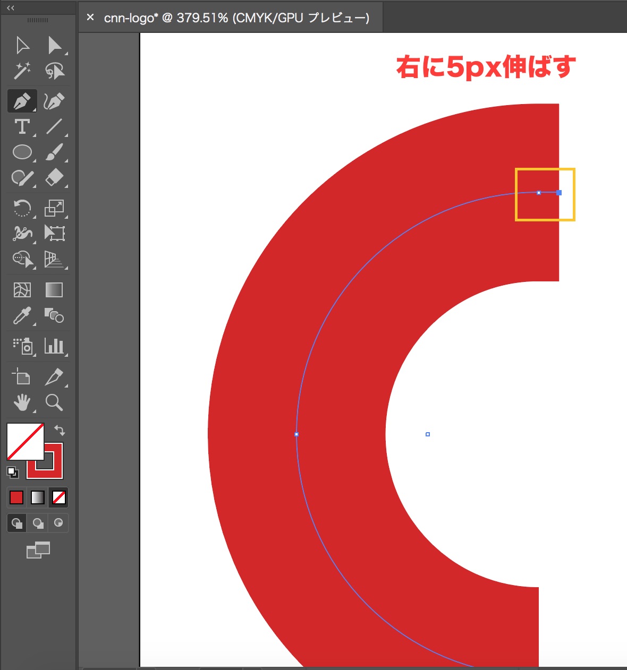
Task: Enable Draw Normal mode
Action: 17,523
